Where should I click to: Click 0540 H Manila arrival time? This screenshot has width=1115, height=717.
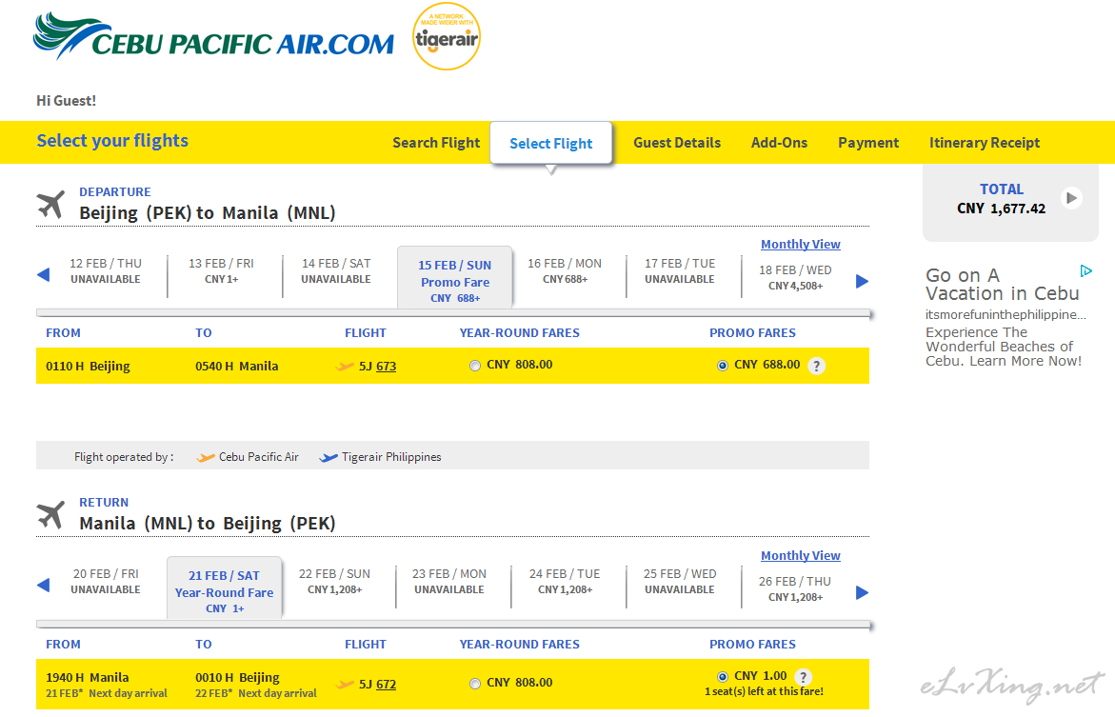237,367
